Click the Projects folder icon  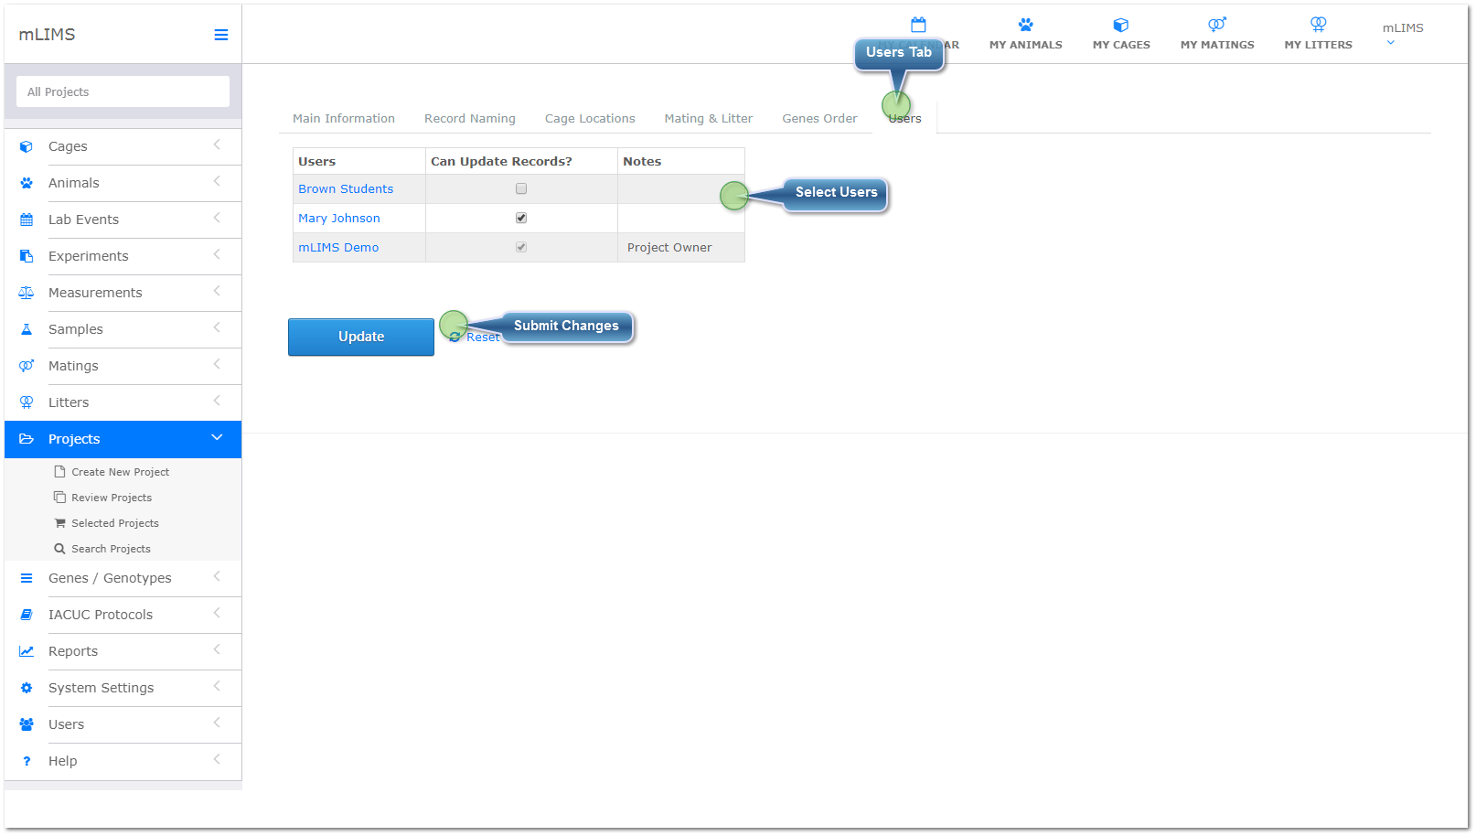(x=27, y=439)
